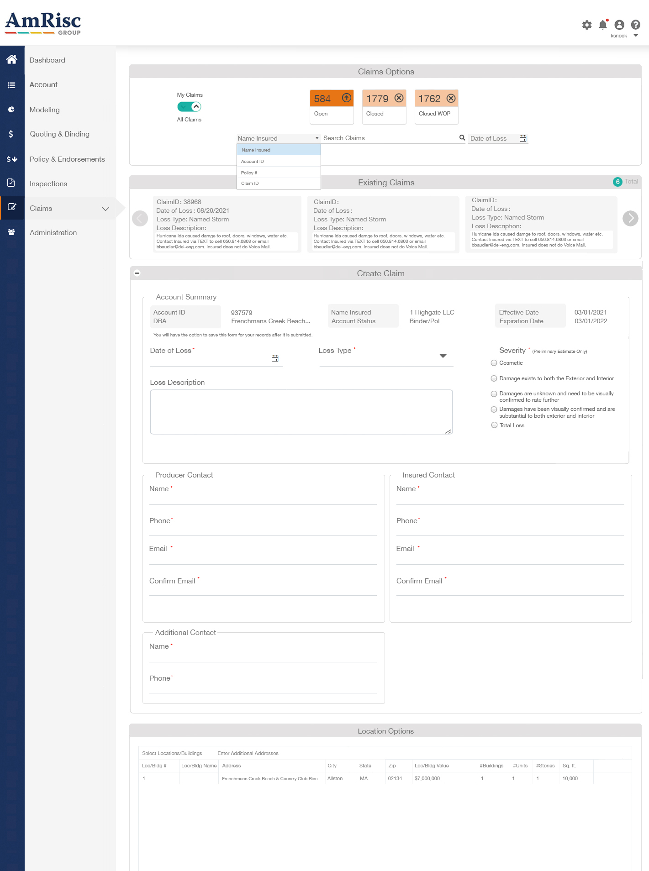This screenshot has height=871, width=649.
Task: Open the Date of Loss filter calendar icon
Action: point(523,138)
